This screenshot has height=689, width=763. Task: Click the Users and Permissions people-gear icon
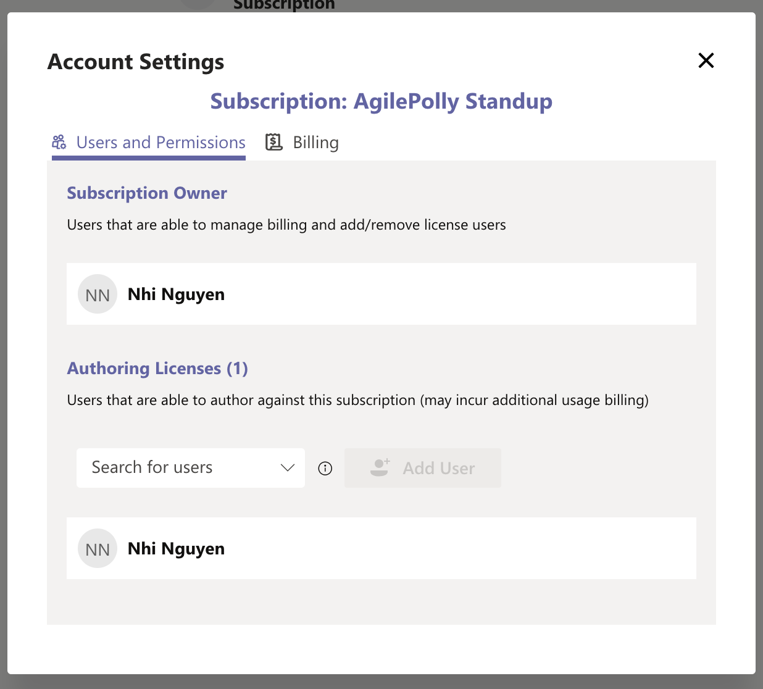[x=59, y=143]
